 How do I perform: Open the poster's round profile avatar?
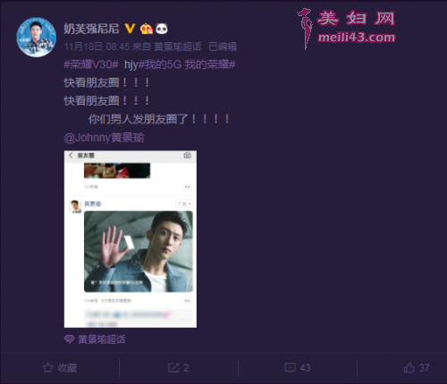37,38
